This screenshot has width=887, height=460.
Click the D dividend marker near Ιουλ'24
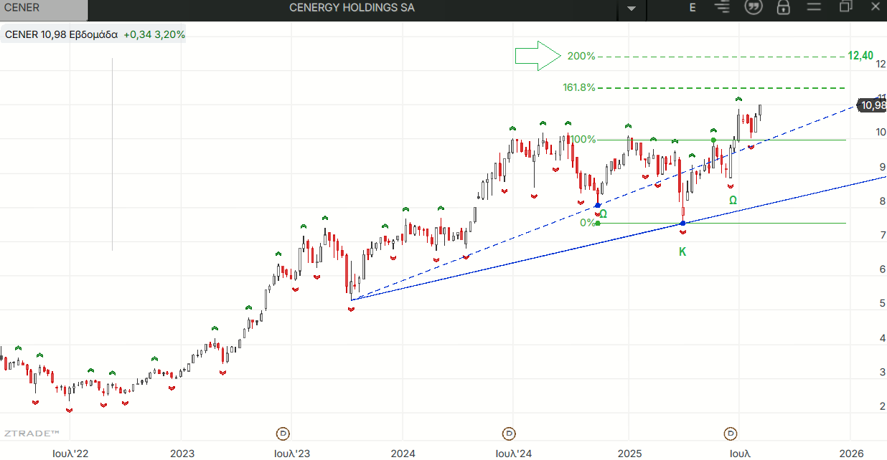(x=509, y=433)
